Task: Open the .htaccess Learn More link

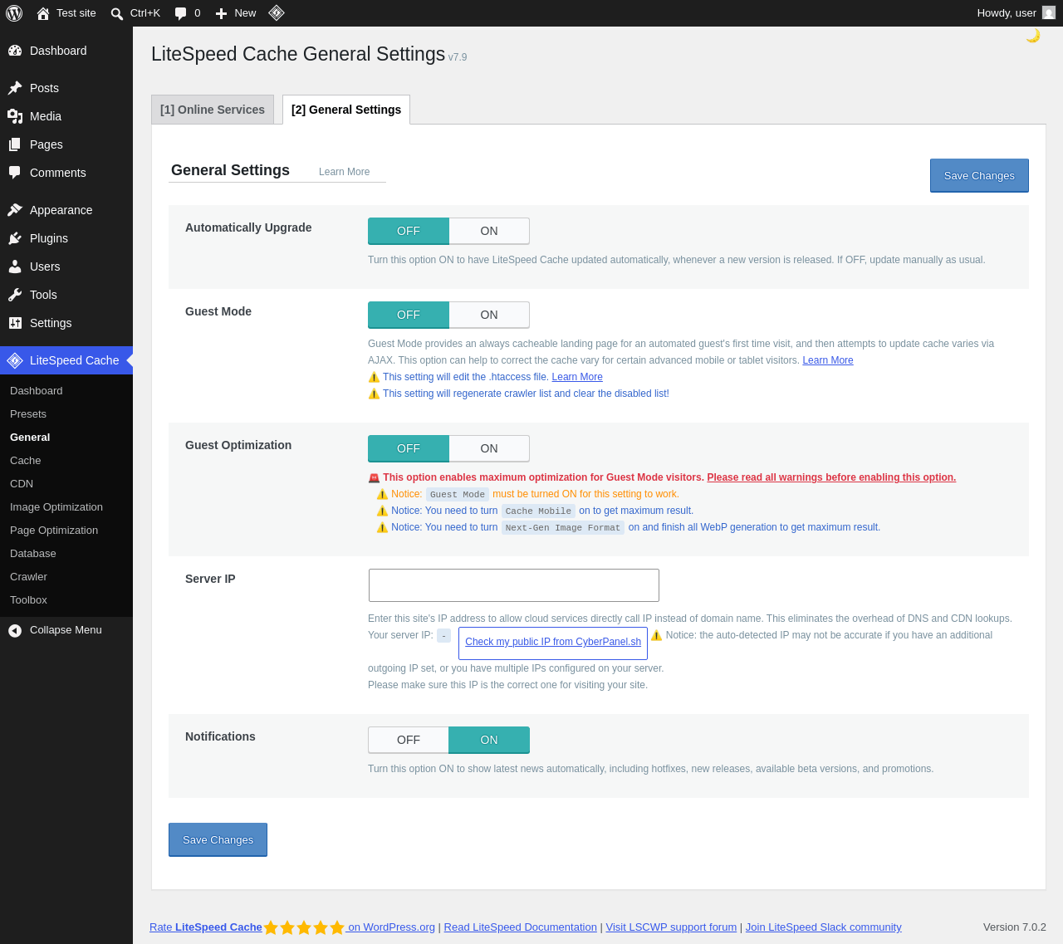Action: tap(577, 377)
